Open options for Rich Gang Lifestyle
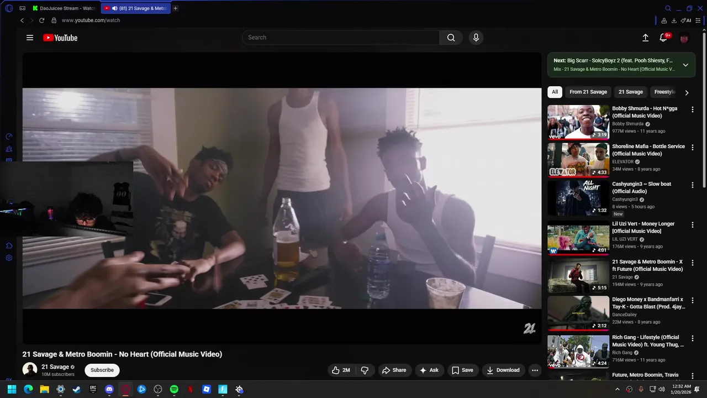This screenshot has width=707, height=398. point(693,338)
